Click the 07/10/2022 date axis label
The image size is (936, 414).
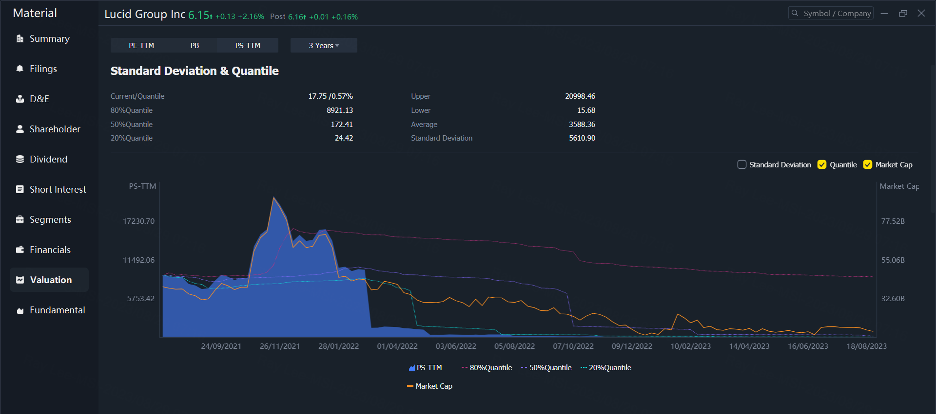coord(573,346)
